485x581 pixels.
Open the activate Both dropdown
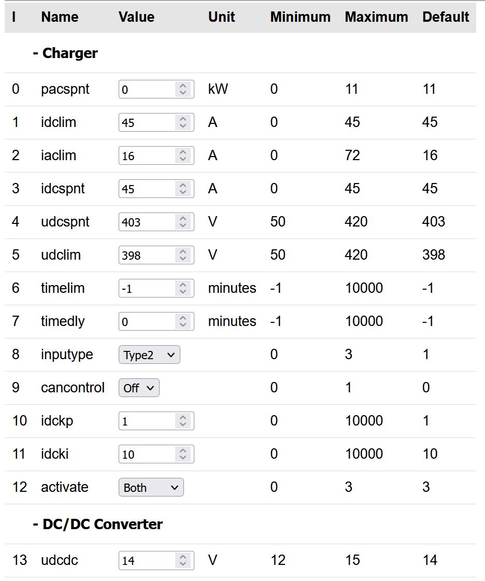coord(151,488)
